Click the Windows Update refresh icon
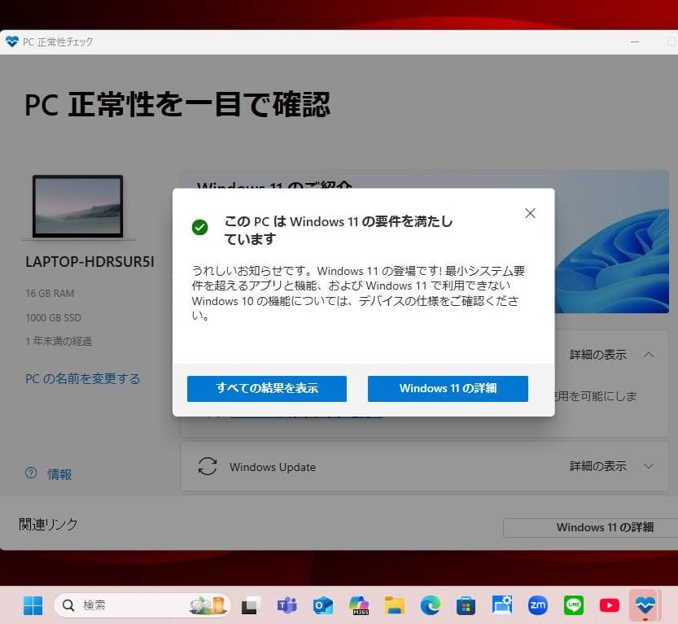The height and width of the screenshot is (624, 678). [208, 466]
